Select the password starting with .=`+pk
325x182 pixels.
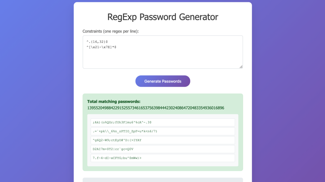coord(125,131)
